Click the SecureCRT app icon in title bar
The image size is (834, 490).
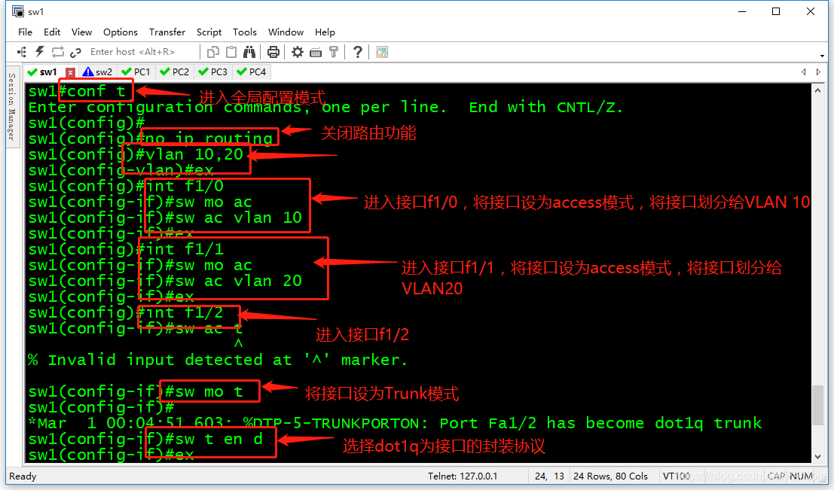(x=18, y=11)
